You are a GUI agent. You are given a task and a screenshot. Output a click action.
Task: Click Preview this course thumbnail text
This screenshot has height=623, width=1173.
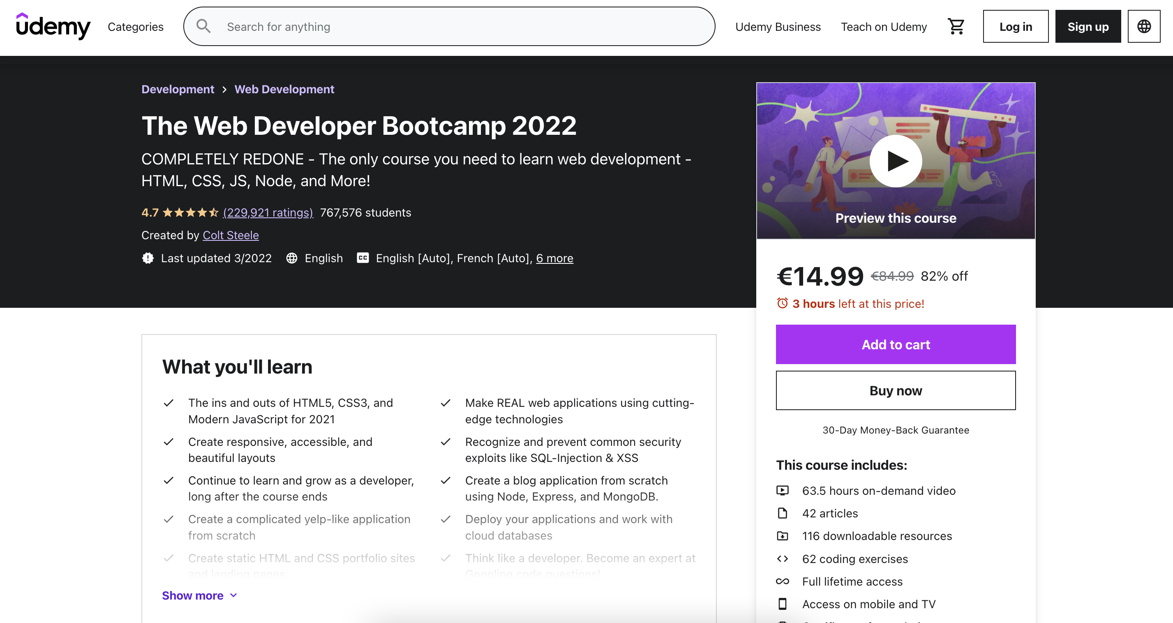[x=896, y=218]
